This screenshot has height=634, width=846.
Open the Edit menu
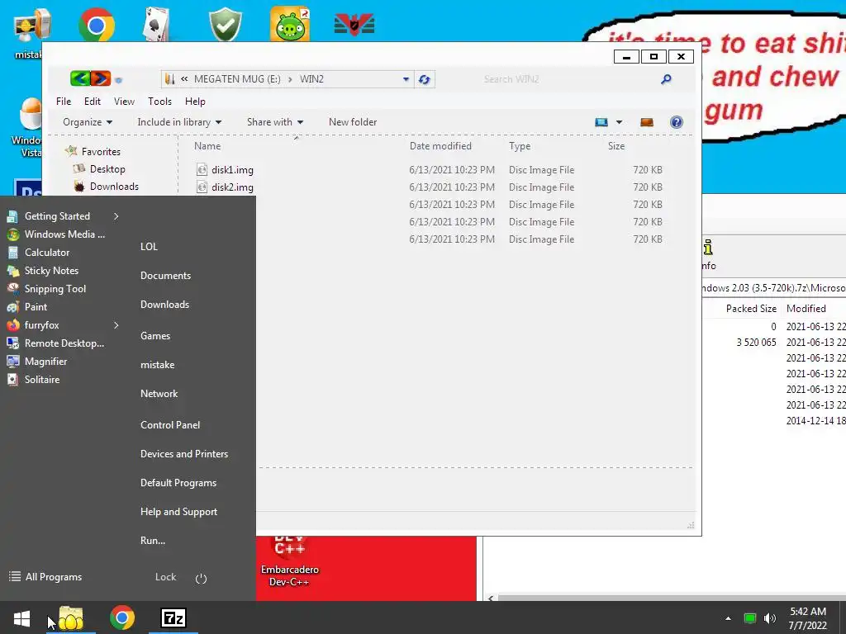coord(93,102)
